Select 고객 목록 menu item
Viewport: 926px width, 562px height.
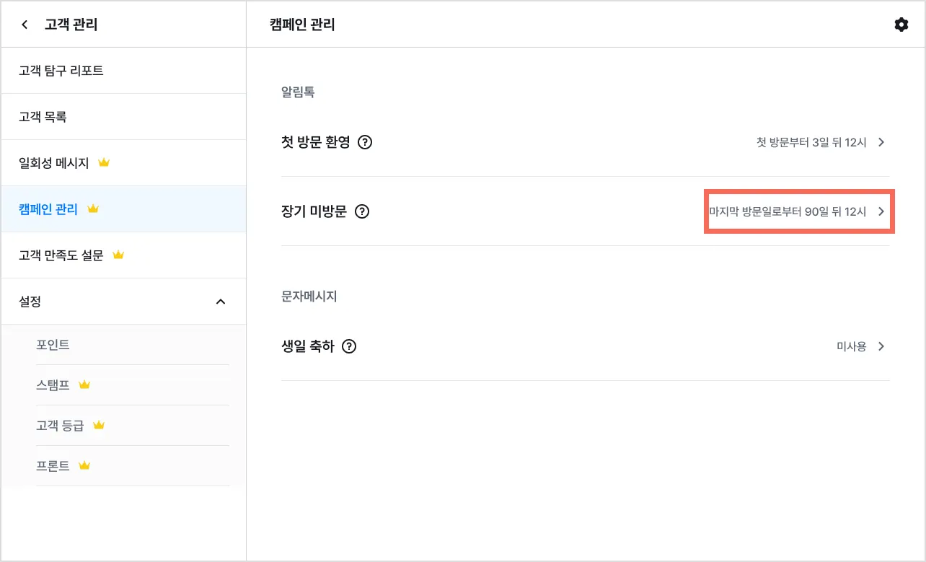[x=43, y=117]
